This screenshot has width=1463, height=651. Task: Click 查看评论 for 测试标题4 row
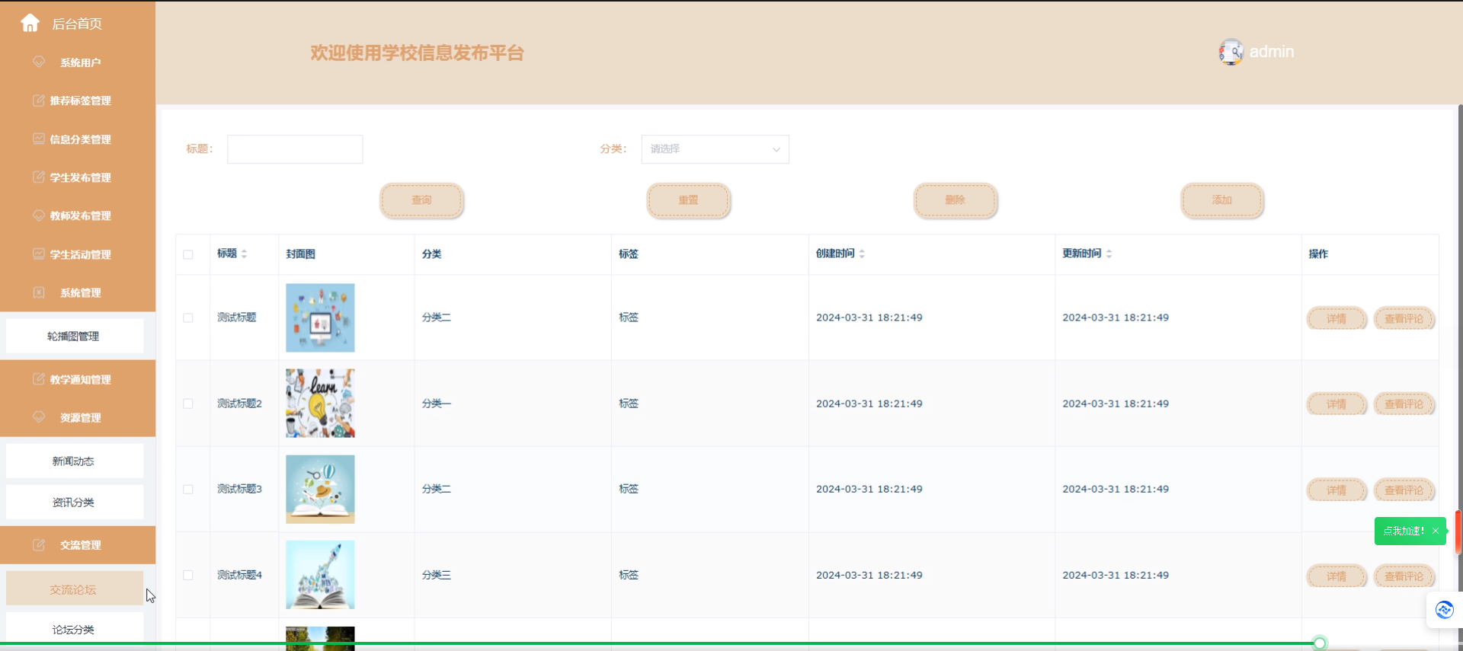click(x=1404, y=576)
